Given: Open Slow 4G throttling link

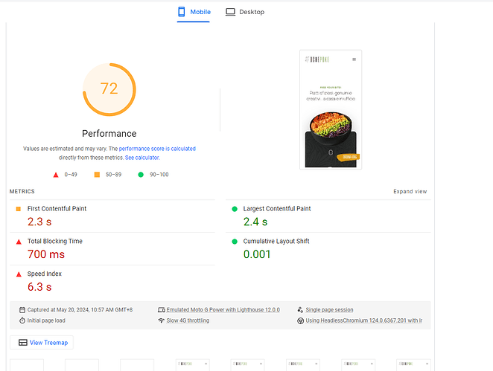Looking at the screenshot, I should pyautogui.click(x=188, y=320).
